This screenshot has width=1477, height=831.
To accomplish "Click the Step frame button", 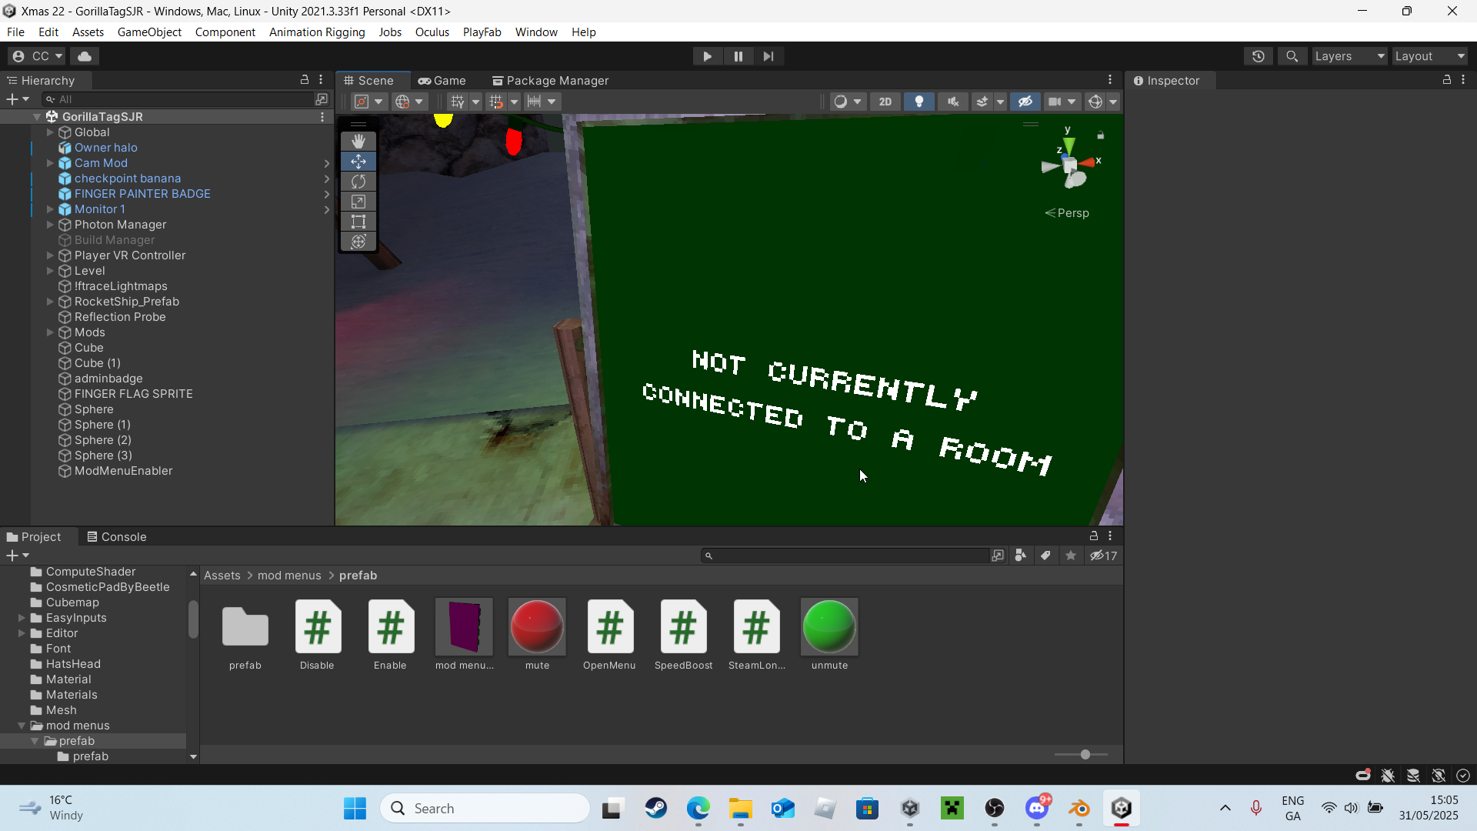I will [768, 56].
